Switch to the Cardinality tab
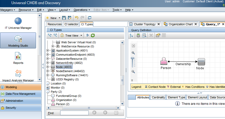Viewport: 225px width, 119px height. tap(158, 97)
